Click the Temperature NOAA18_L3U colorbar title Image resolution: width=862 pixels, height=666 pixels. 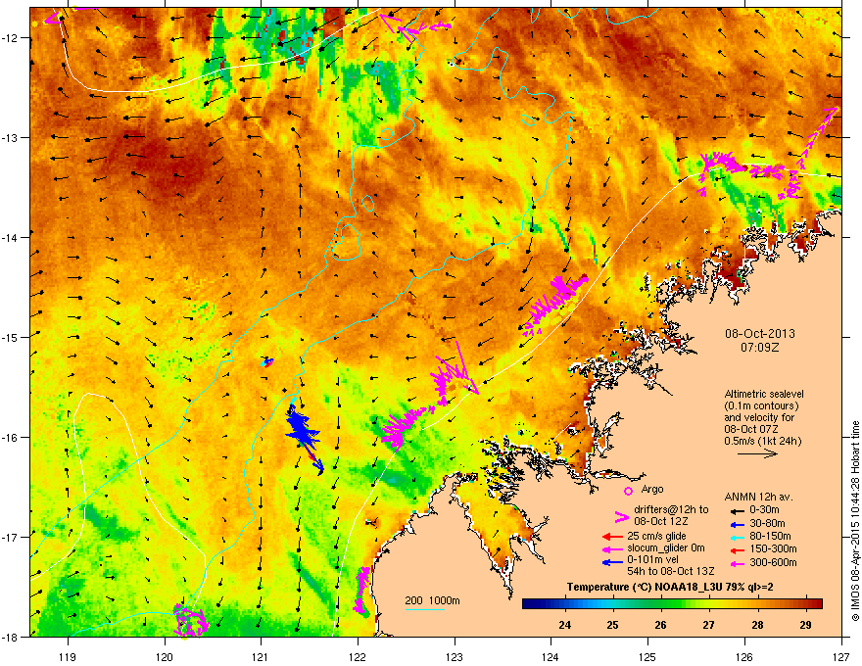(670, 587)
